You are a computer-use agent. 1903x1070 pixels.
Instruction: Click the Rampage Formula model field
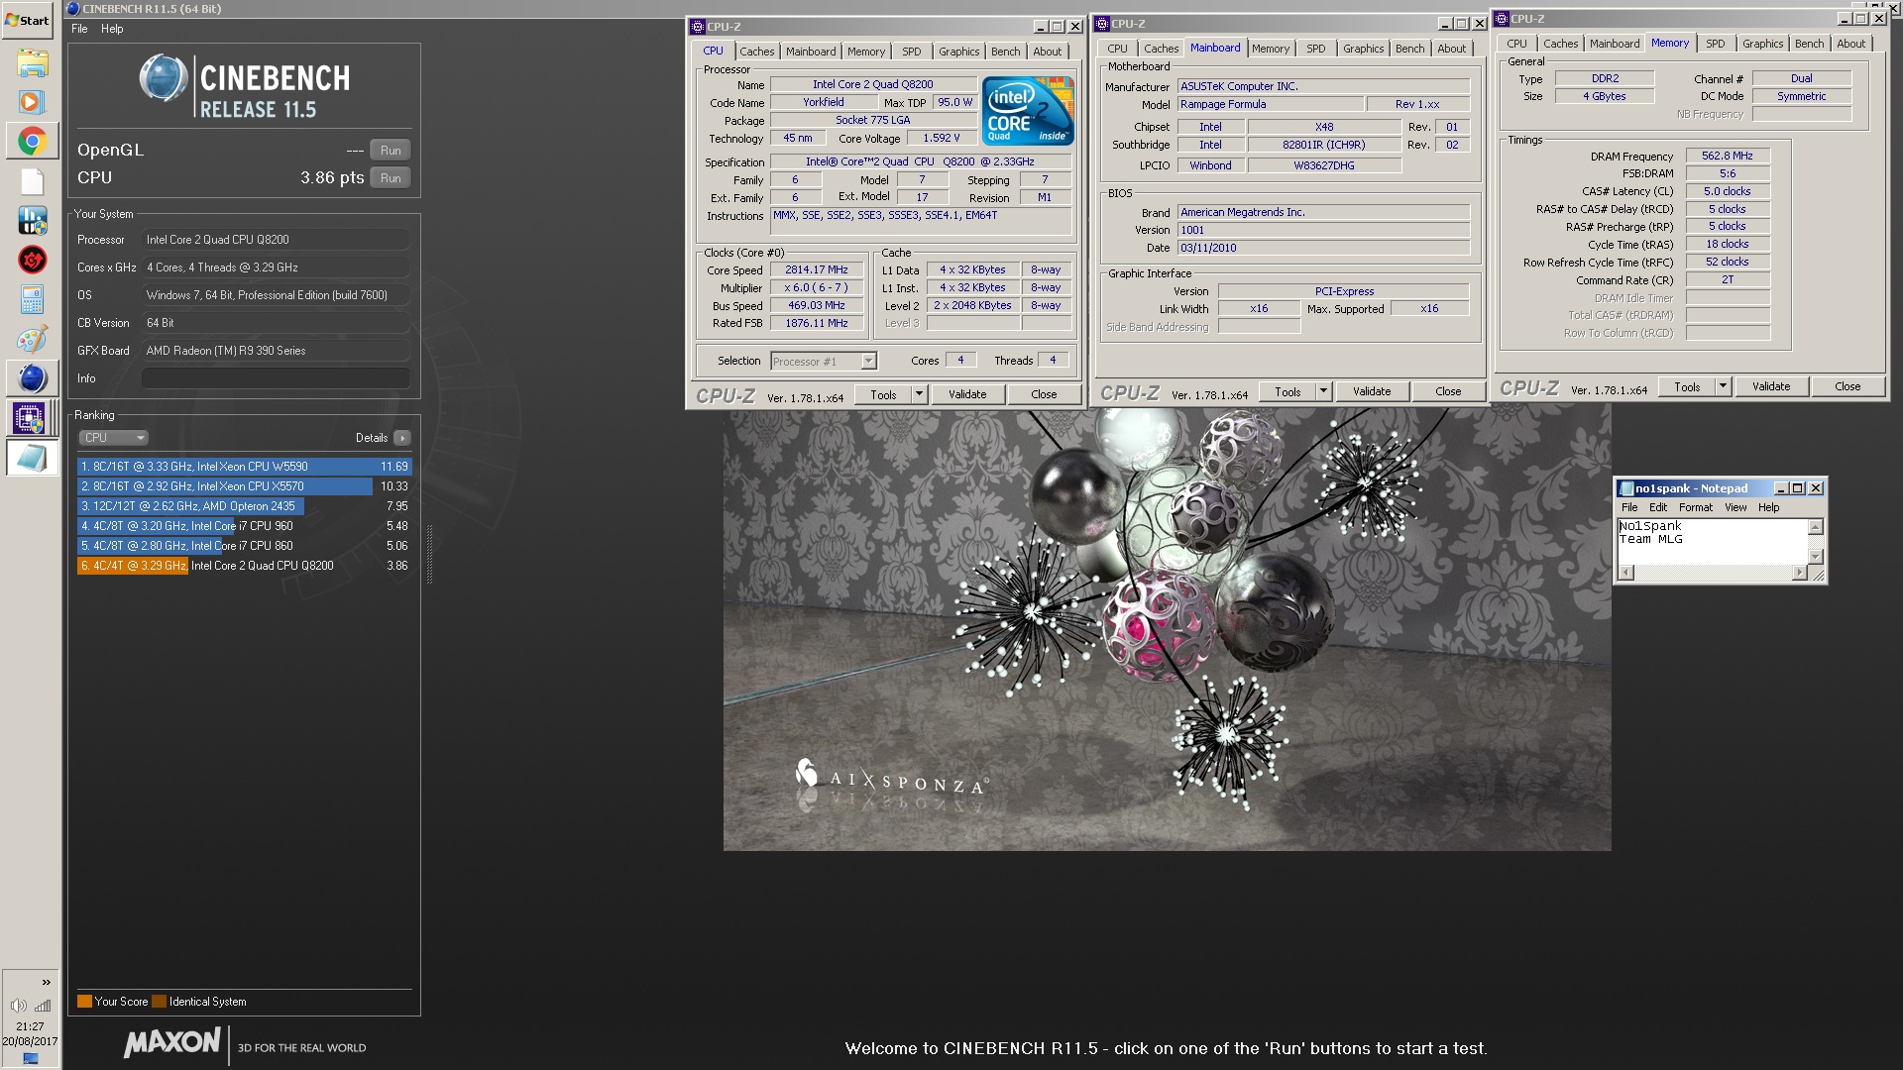[x=1270, y=104]
